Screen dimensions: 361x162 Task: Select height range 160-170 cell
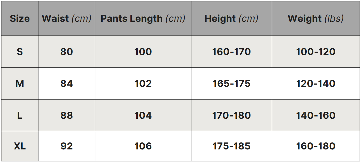coord(231,52)
